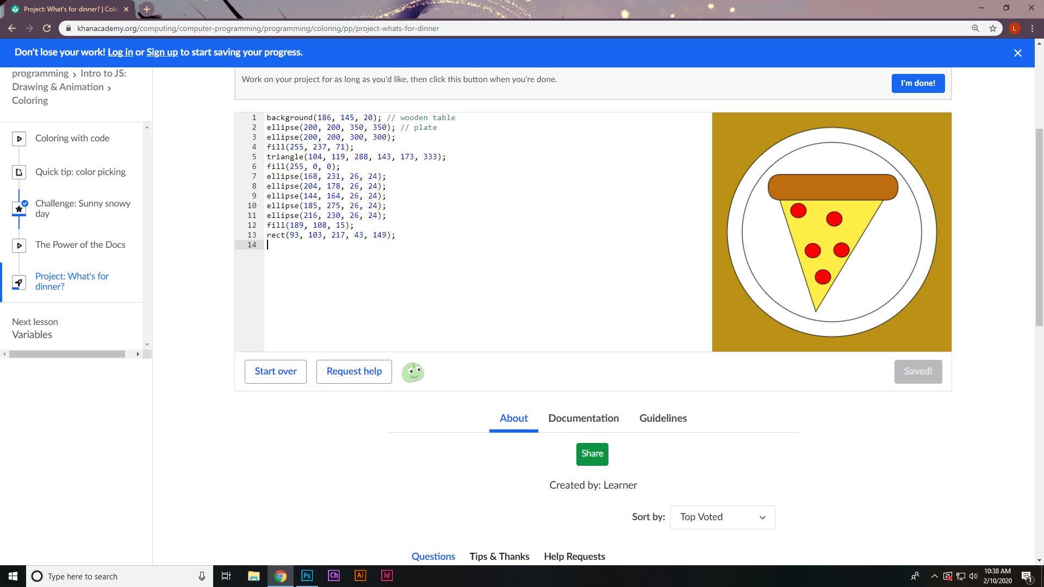Click the Oh Noes error buddy icon
Image resolution: width=1044 pixels, height=587 pixels.
[413, 372]
